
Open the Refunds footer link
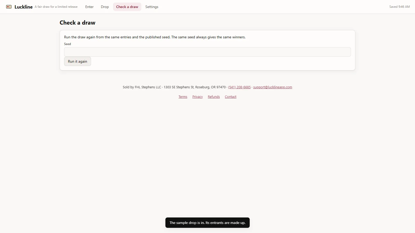tap(214, 97)
